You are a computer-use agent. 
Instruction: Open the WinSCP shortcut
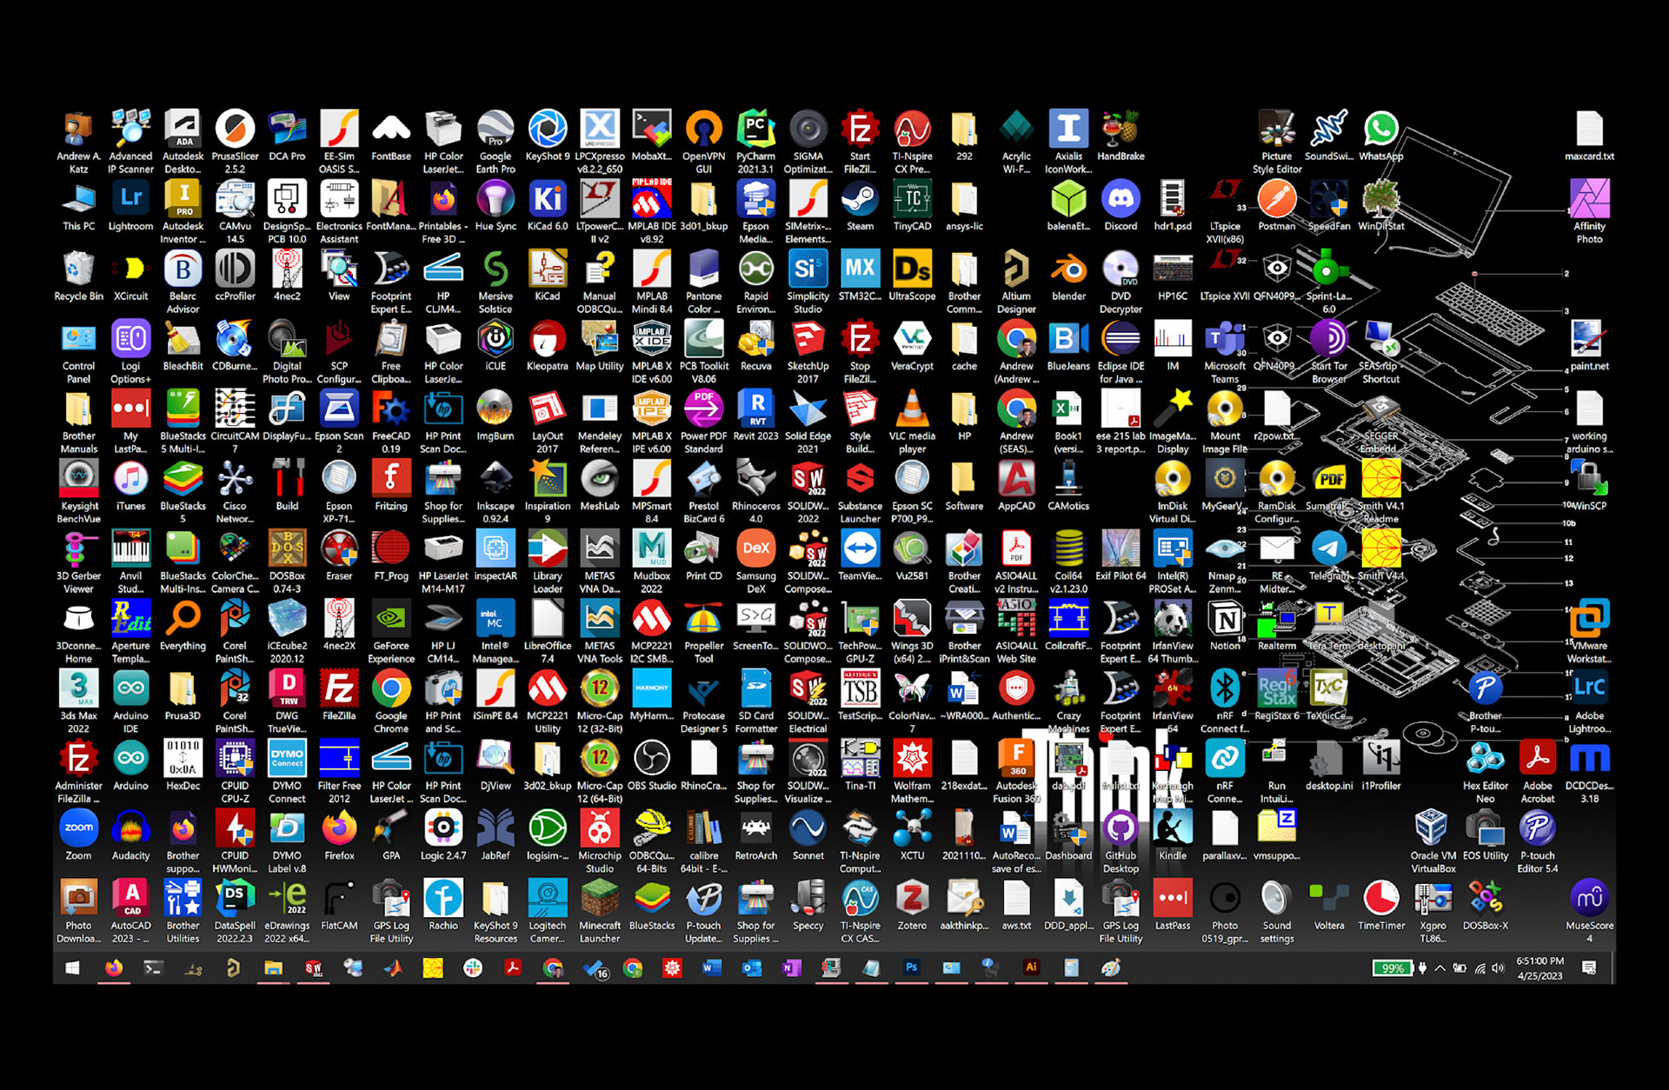[x=1589, y=485]
